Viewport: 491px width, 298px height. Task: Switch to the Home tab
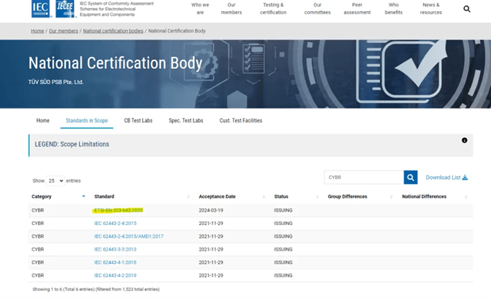tap(43, 120)
